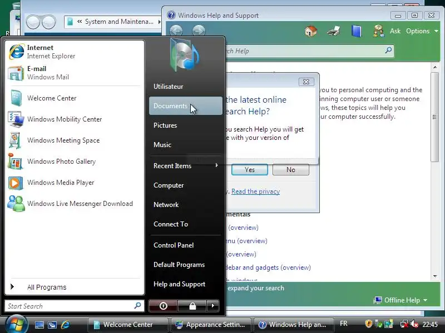The height and width of the screenshot is (333, 445).
Task: Launch Internet Explorer from Quick Launch
Action: pyautogui.click(x=66, y=325)
